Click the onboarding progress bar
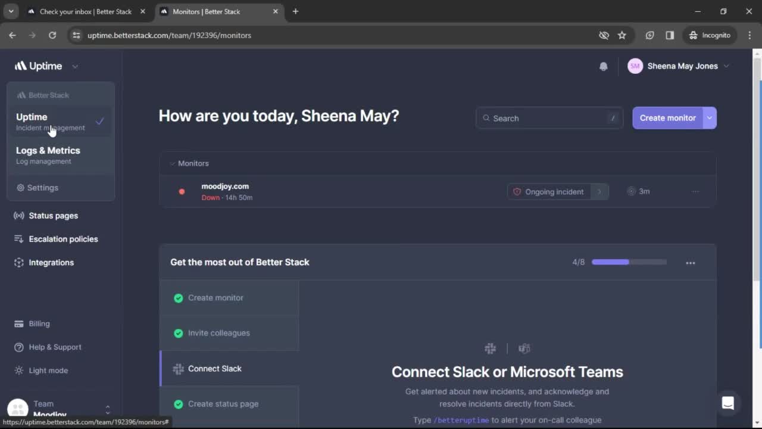Screen dimensions: 762x429 [629, 262]
